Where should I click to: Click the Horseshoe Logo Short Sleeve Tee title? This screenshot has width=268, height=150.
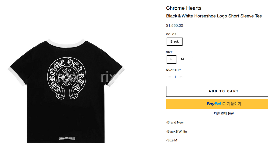pyautogui.click(x=214, y=16)
